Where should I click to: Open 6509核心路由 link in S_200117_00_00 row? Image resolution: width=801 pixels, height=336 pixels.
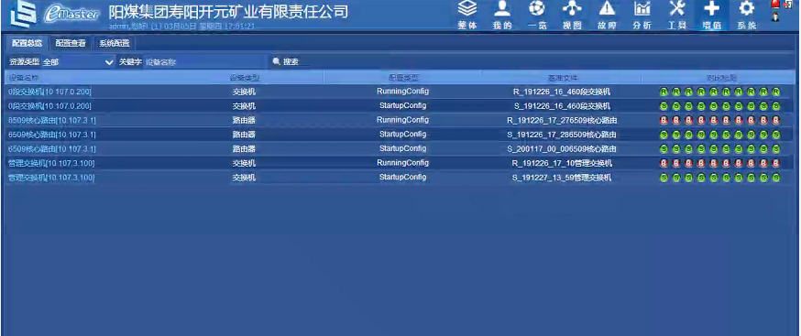click(52, 149)
